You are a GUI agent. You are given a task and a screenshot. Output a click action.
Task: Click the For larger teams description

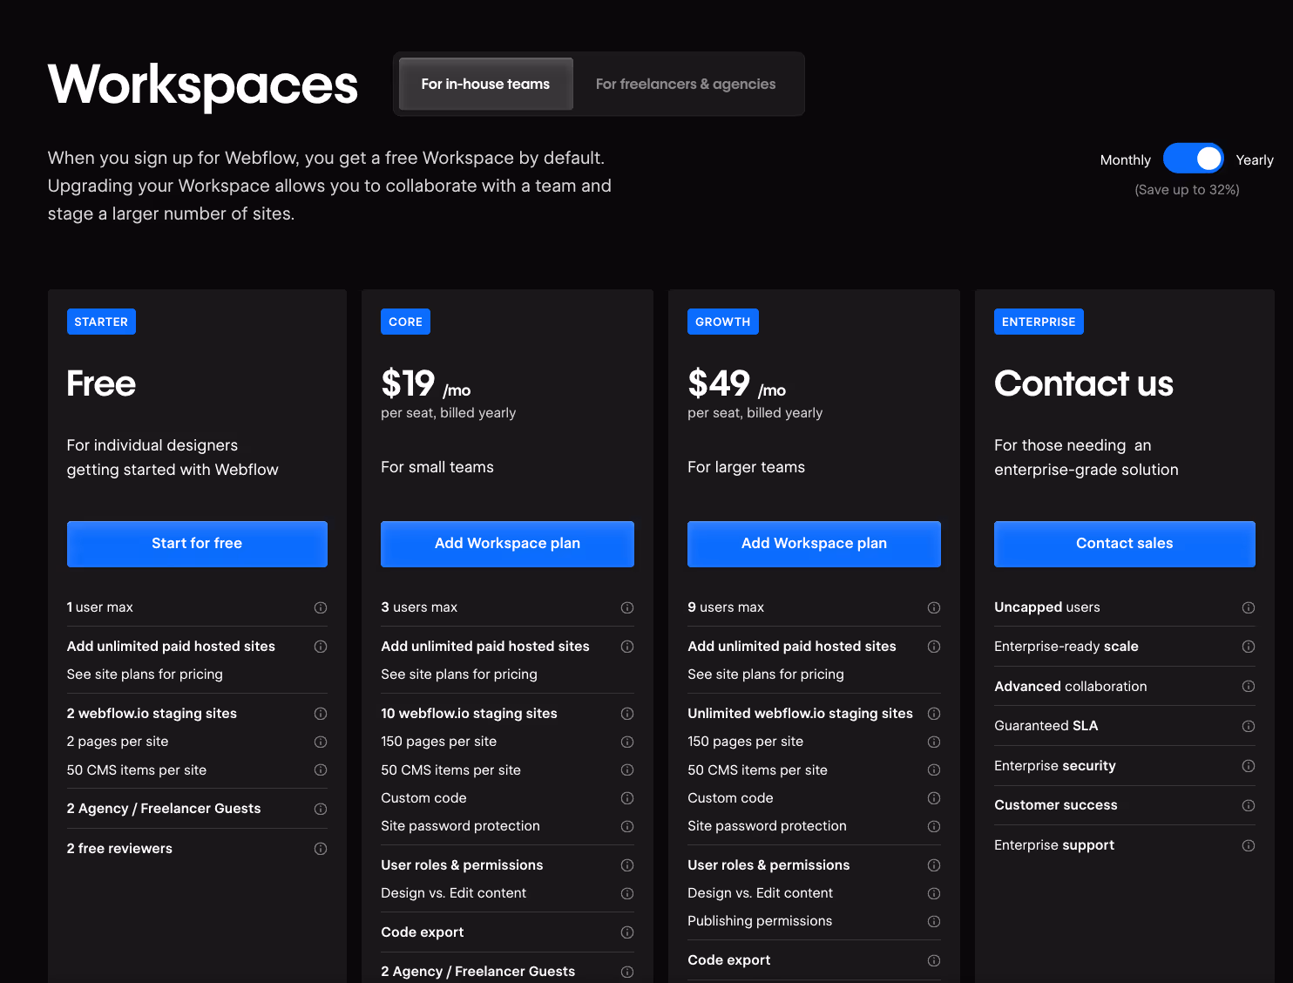tap(746, 467)
